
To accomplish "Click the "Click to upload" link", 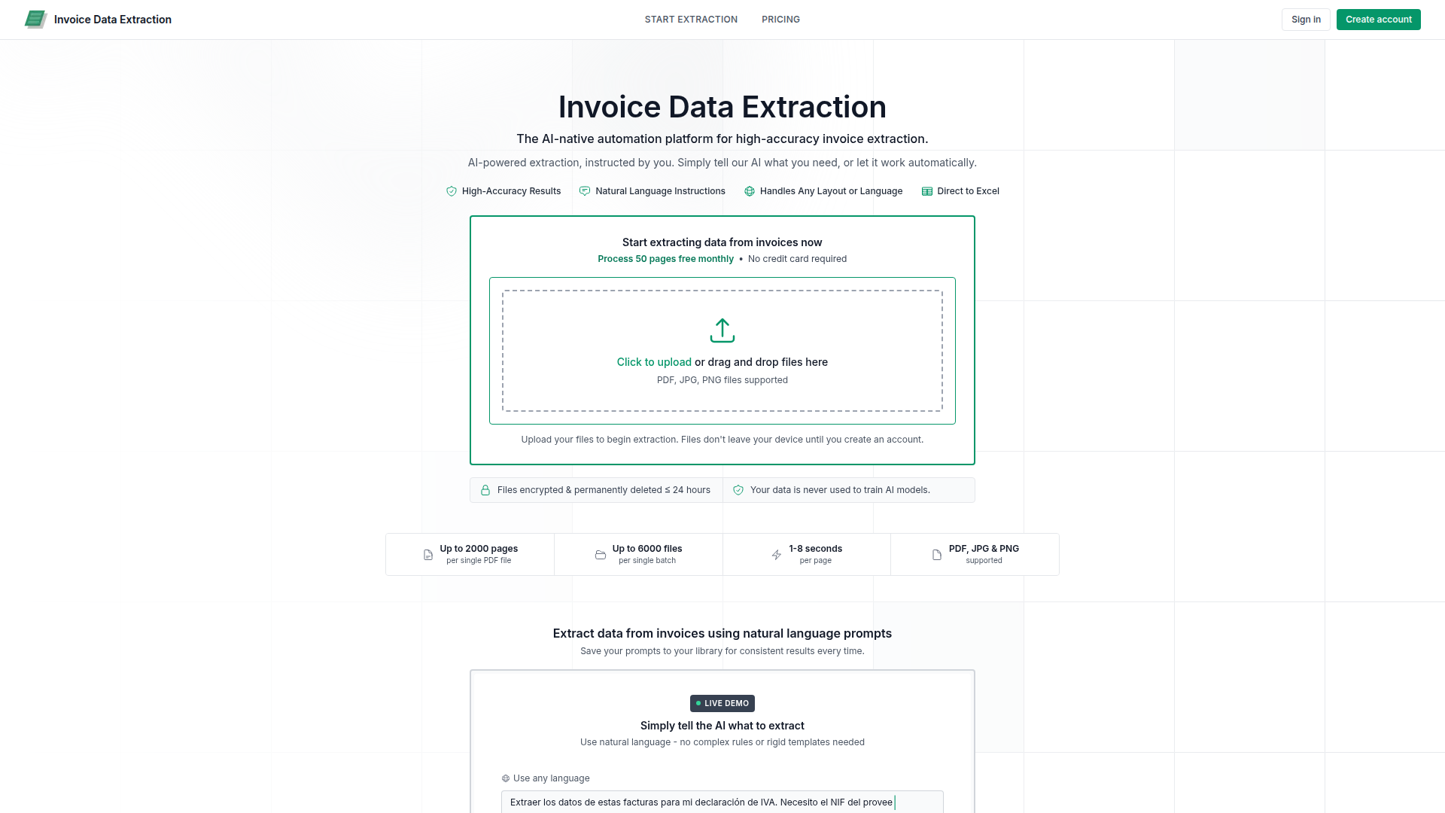I will click(654, 362).
